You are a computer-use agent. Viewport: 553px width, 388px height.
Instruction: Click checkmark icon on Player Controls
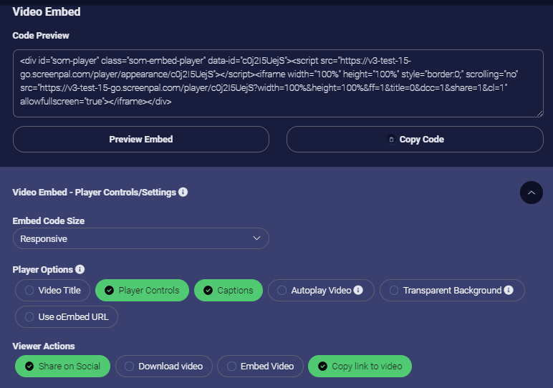tap(110, 291)
